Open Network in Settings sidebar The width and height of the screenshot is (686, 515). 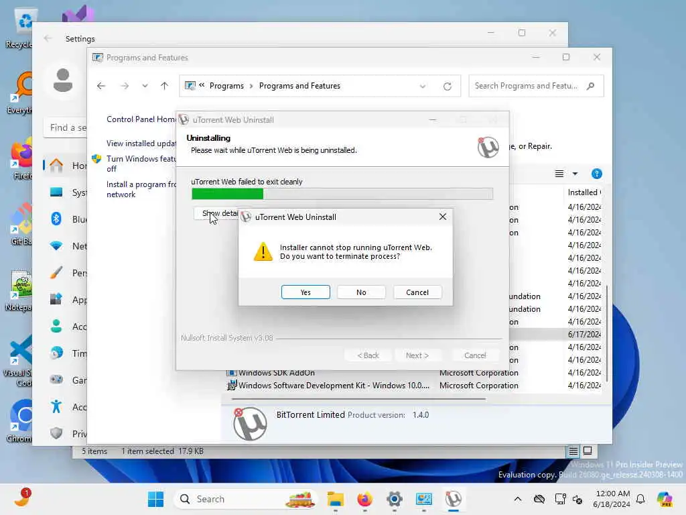click(66, 246)
